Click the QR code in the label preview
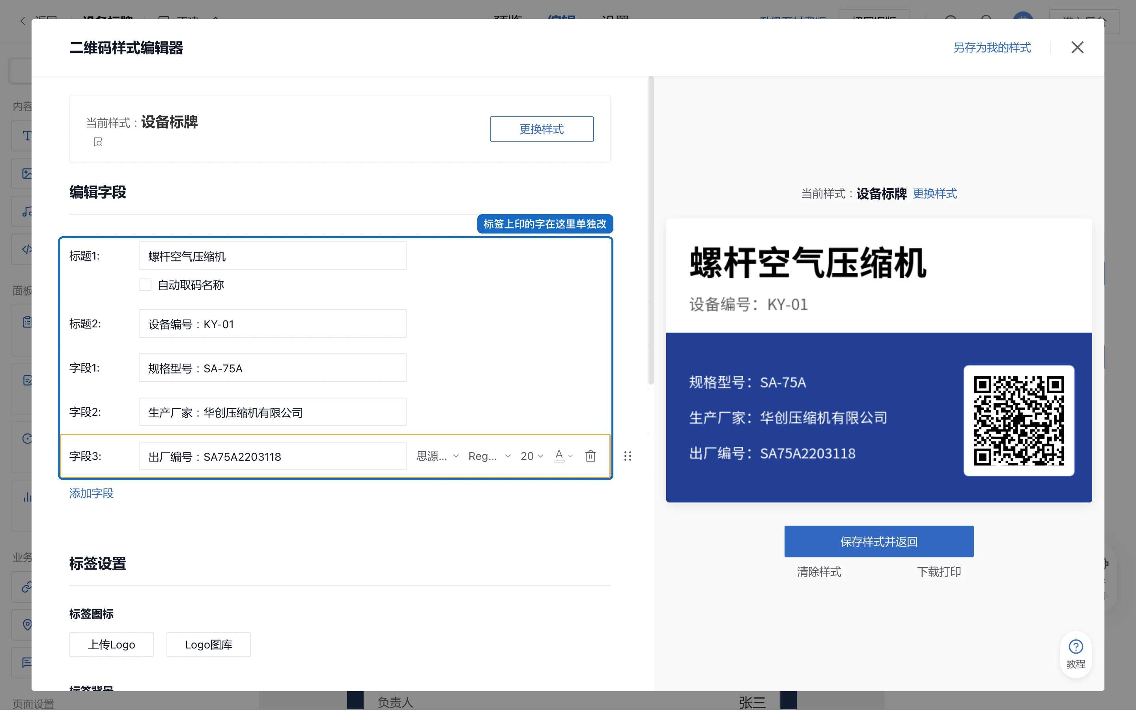 coord(1018,420)
